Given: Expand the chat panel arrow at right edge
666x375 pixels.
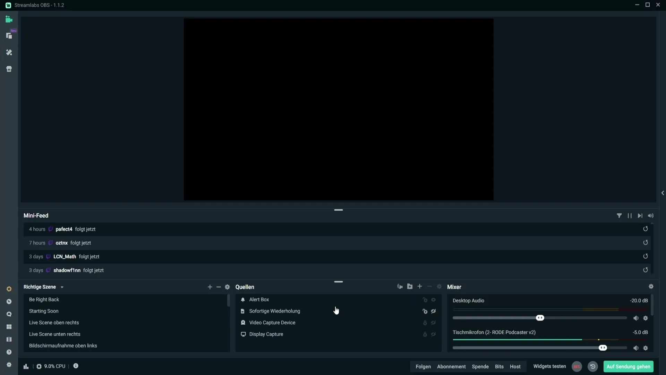Looking at the screenshot, I should click(663, 193).
